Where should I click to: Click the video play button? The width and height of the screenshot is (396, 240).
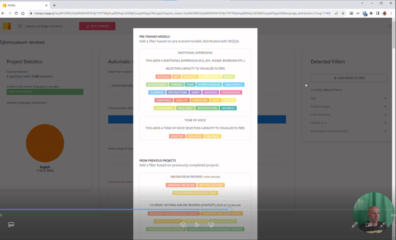coord(197,225)
